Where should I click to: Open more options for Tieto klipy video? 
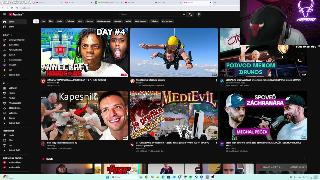[127, 143]
